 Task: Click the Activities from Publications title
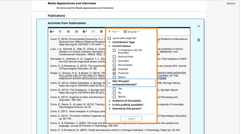(x=67, y=23)
